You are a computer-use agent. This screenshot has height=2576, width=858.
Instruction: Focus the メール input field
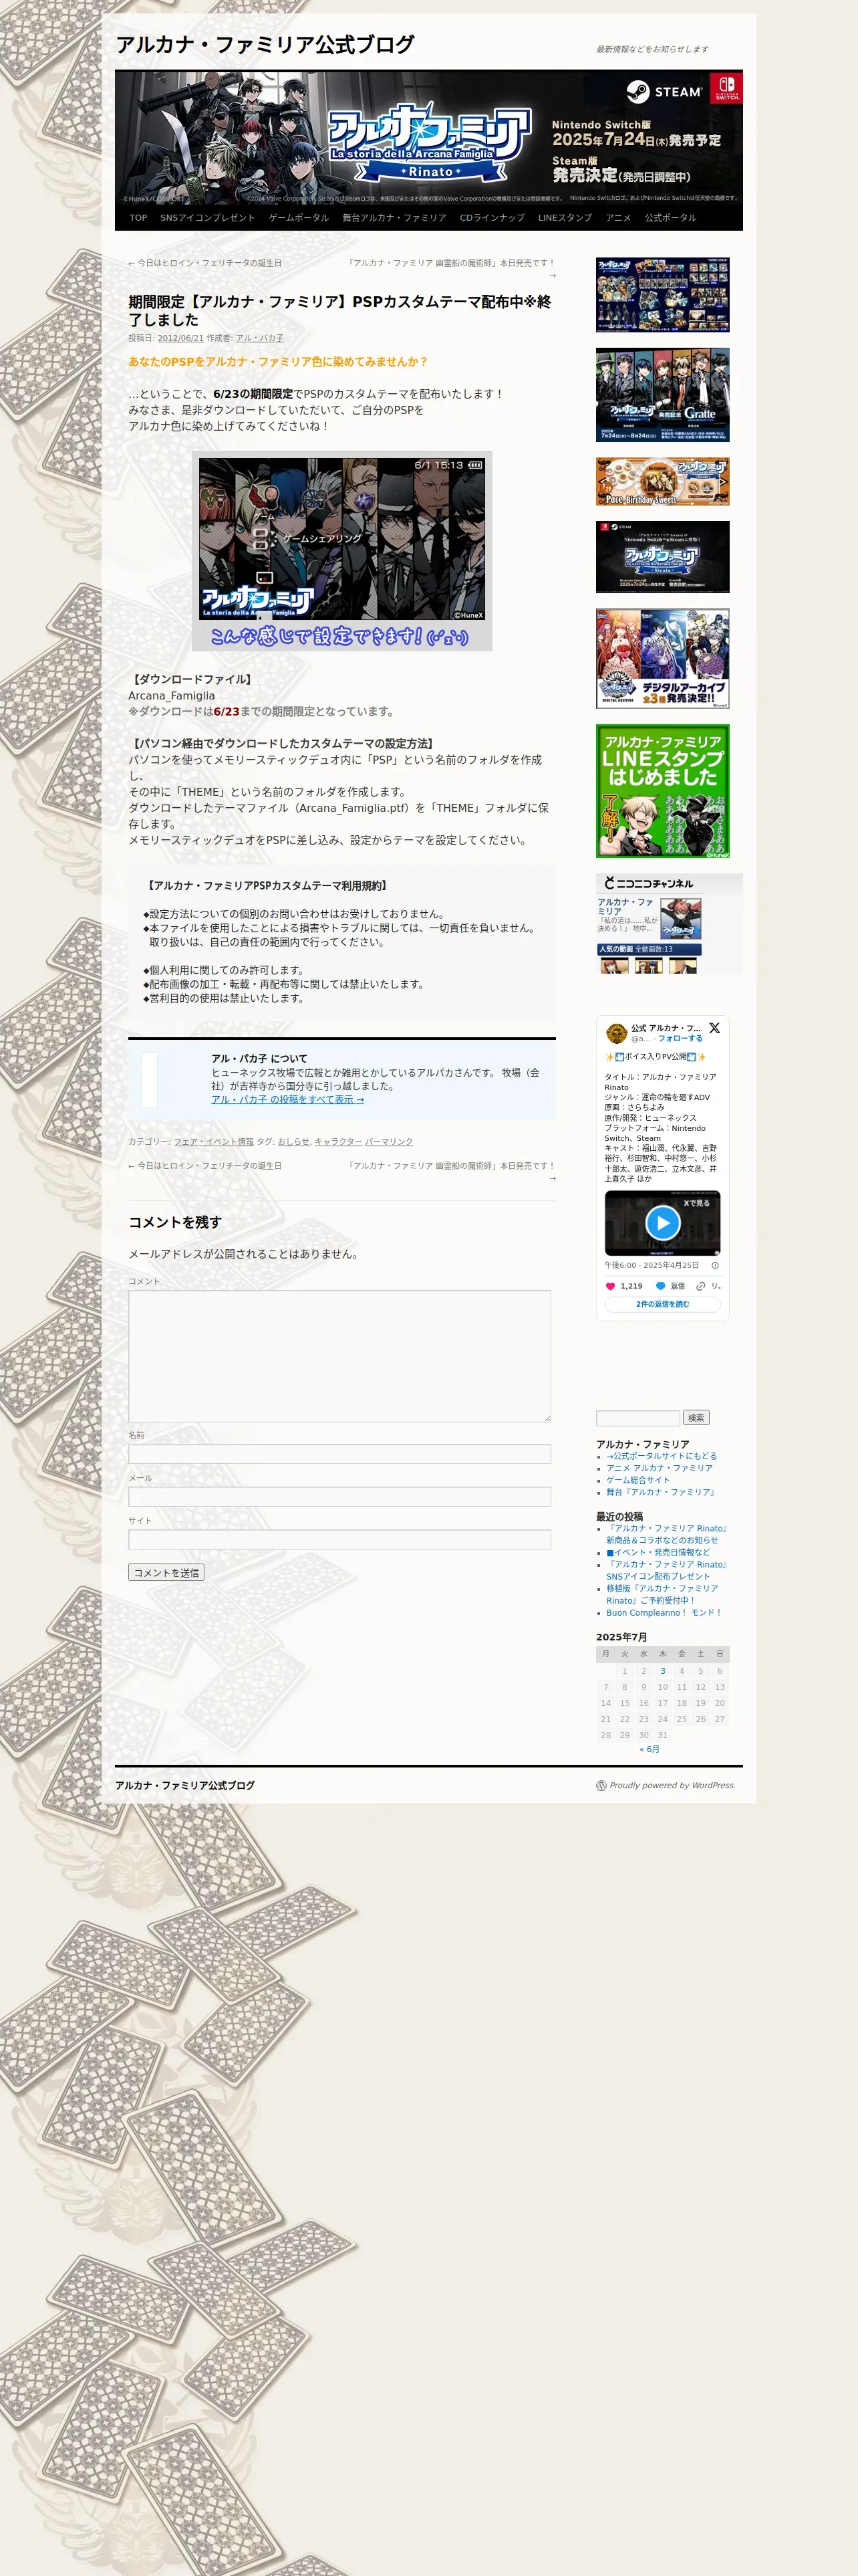[x=339, y=1497]
